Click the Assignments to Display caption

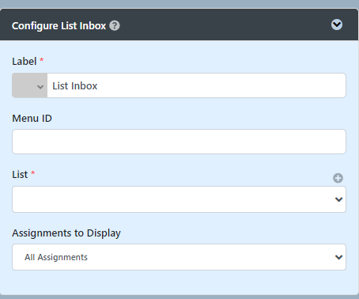[66, 233]
